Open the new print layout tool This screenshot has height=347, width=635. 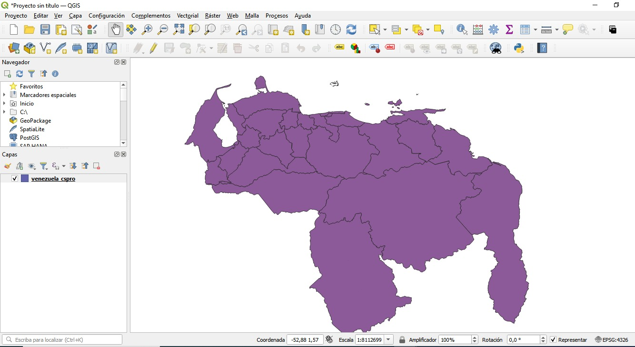[x=61, y=29]
